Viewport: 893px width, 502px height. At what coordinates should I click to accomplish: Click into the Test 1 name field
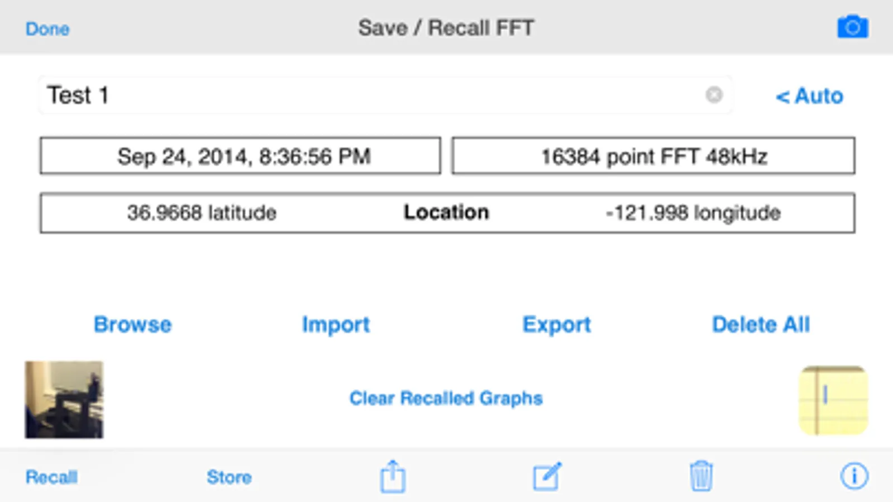pos(385,95)
